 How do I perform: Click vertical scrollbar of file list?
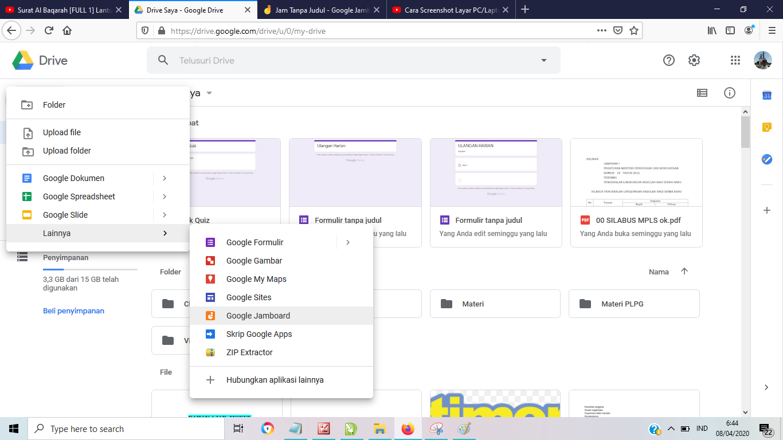[745, 132]
